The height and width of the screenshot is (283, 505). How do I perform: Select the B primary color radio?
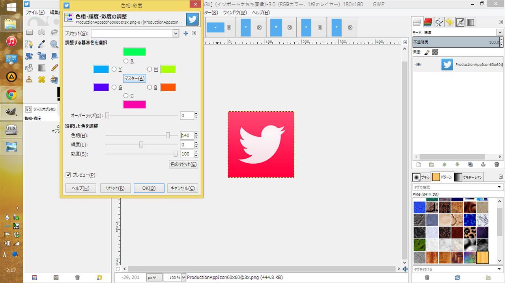pyautogui.click(x=150, y=87)
